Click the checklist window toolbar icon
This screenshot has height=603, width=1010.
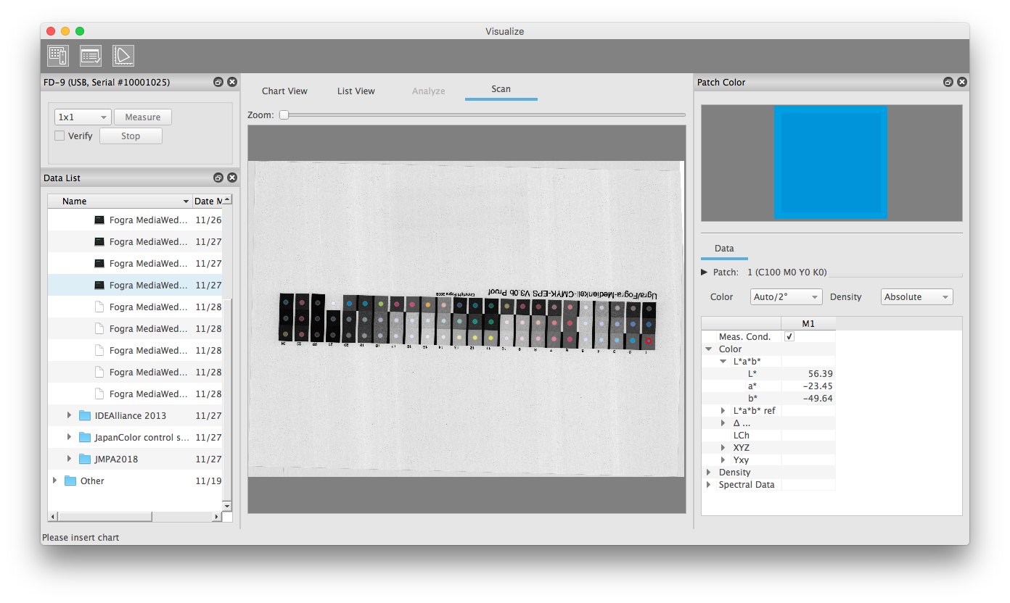(91, 56)
